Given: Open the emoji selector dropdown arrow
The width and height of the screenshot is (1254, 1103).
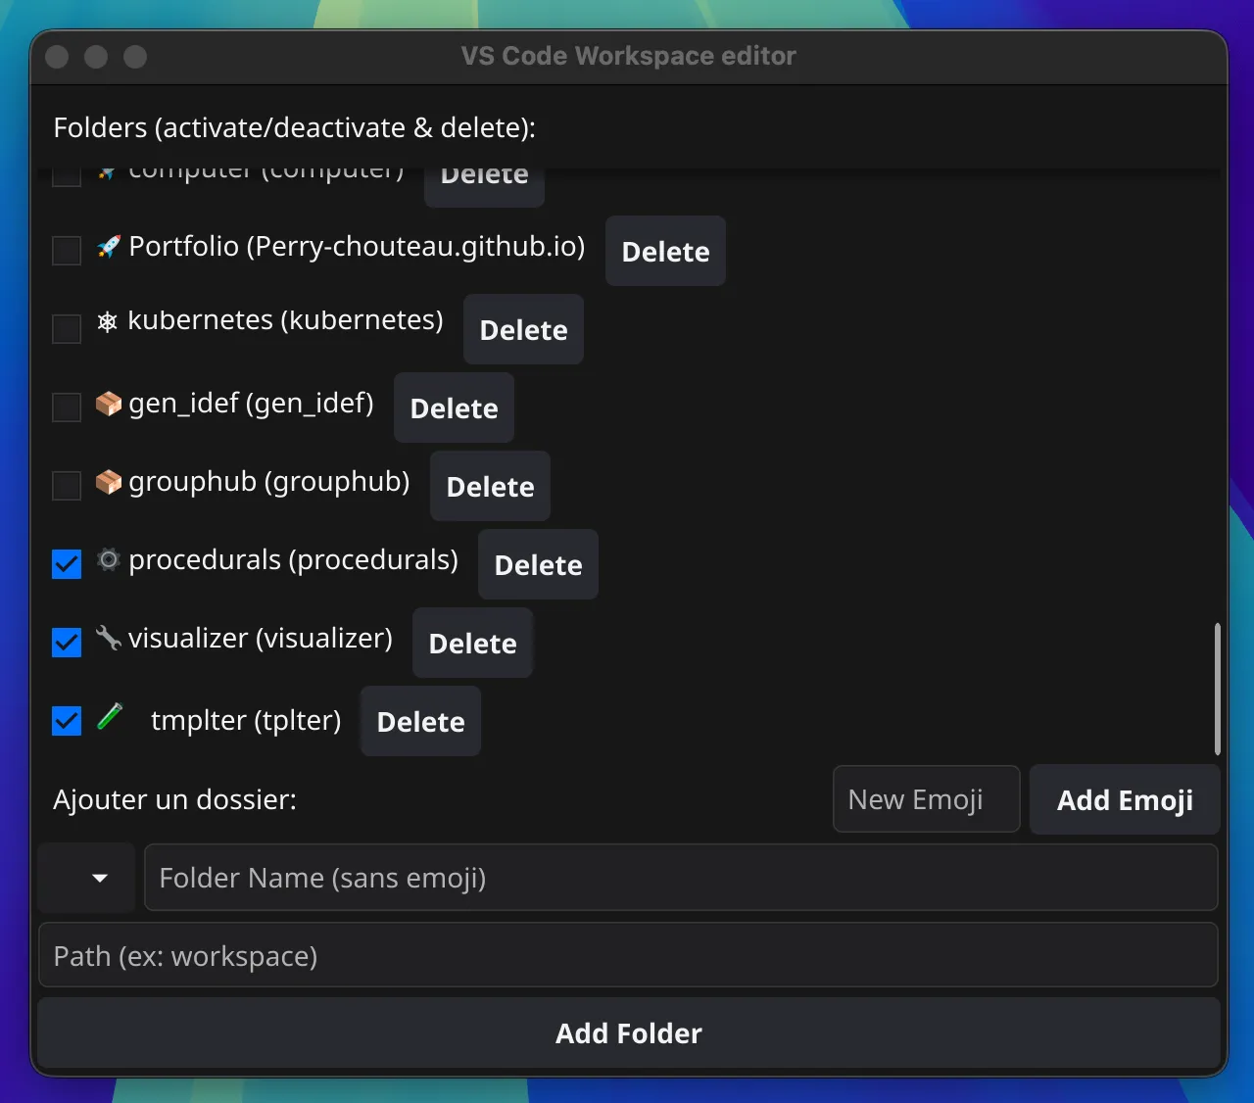Looking at the screenshot, I should pyautogui.click(x=99, y=878).
